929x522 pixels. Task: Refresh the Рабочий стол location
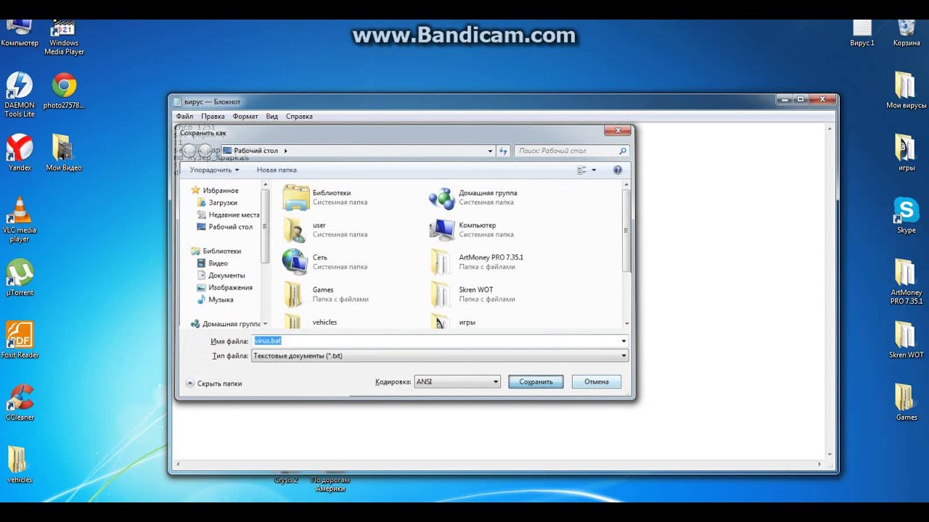coord(503,151)
